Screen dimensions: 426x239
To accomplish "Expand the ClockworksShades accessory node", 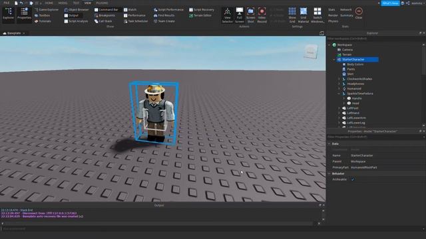I will 339,79.
